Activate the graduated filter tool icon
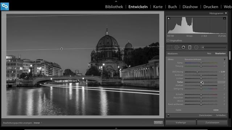 pos(190,47)
